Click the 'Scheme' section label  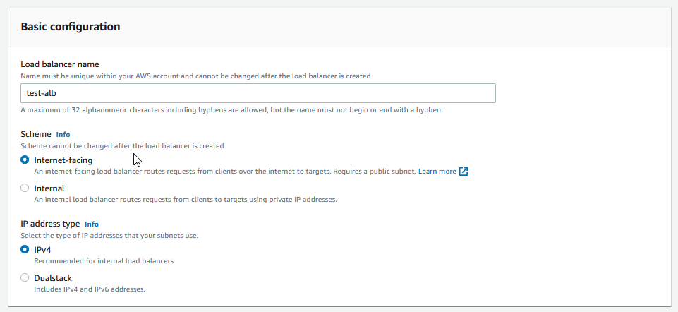[x=36, y=134]
